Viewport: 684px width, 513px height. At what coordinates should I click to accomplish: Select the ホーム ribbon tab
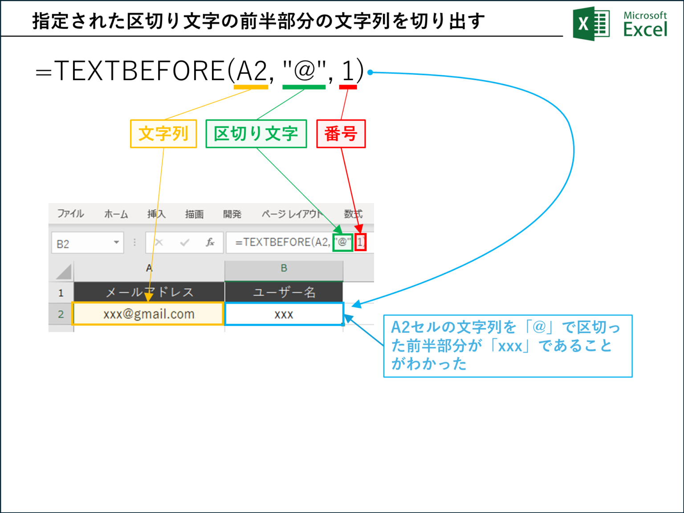coord(115,214)
